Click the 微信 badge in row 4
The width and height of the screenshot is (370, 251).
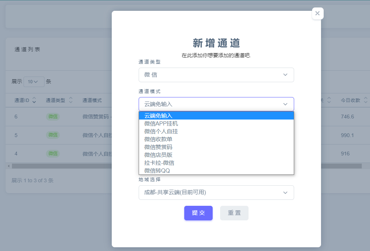point(53,154)
